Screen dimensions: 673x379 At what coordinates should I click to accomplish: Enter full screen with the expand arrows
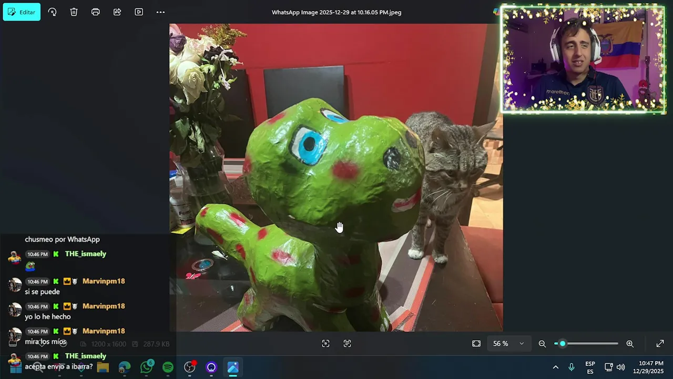pyautogui.click(x=660, y=344)
